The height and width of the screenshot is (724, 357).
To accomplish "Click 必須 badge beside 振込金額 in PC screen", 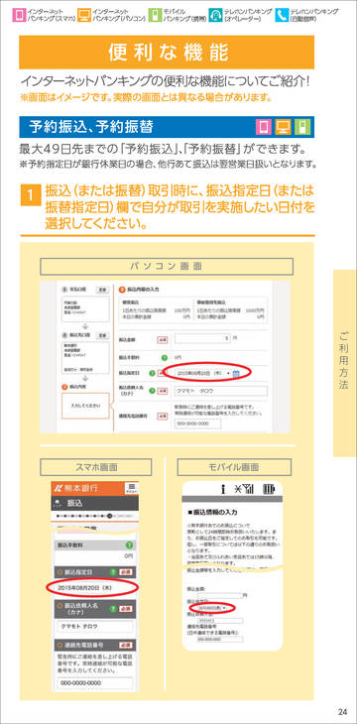I will click(162, 339).
